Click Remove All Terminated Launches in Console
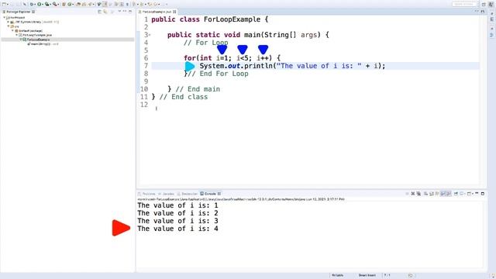The width and height of the screenshot is (496, 279). point(418,194)
